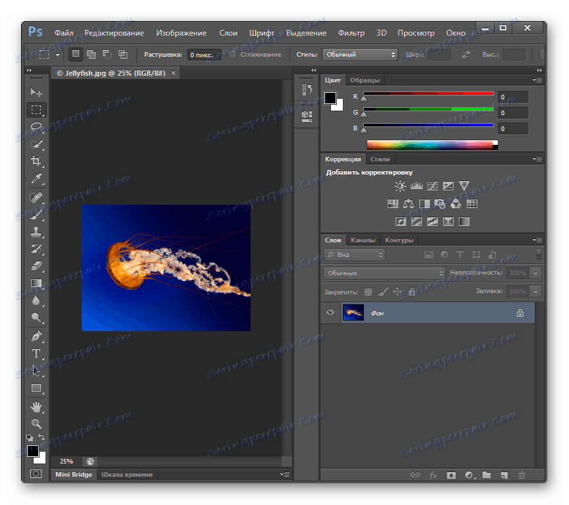Add Curves adjustment
This screenshot has width=569, height=505.
click(x=433, y=186)
